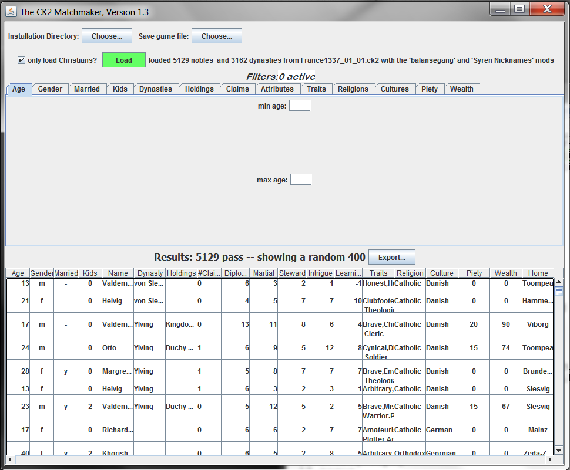Open the Attributes tab
The image size is (570, 470).
tap(277, 89)
